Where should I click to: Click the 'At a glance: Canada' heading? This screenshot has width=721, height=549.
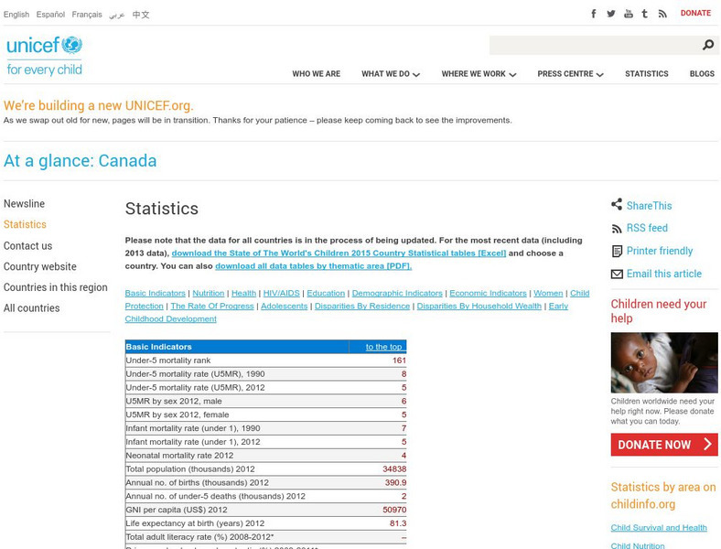[80, 161]
